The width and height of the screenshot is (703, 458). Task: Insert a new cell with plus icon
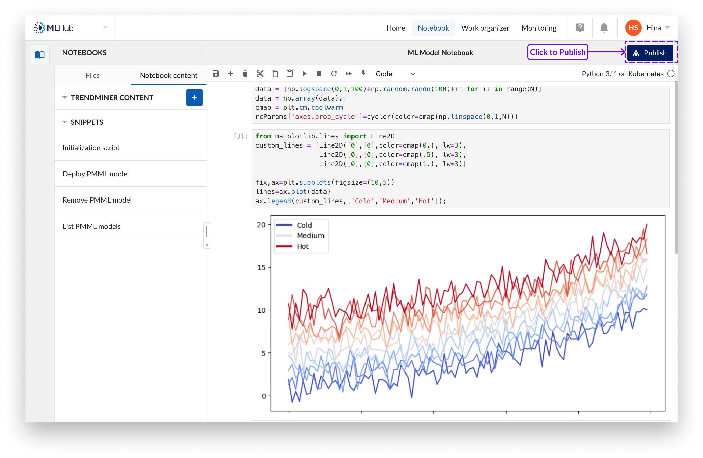(231, 74)
